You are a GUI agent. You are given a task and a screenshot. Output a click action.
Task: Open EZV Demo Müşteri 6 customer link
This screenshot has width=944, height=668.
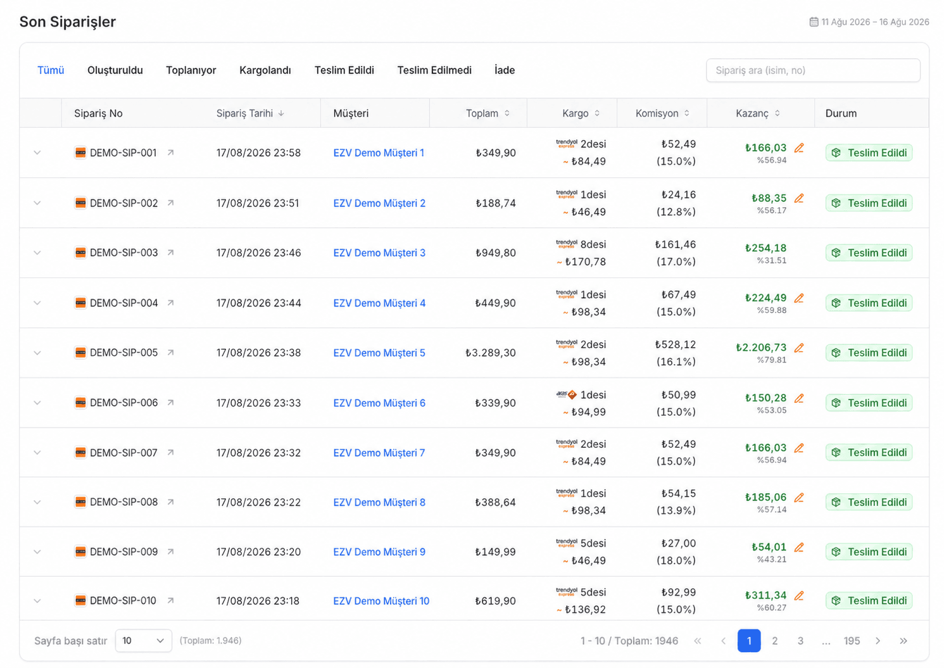point(379,403)
